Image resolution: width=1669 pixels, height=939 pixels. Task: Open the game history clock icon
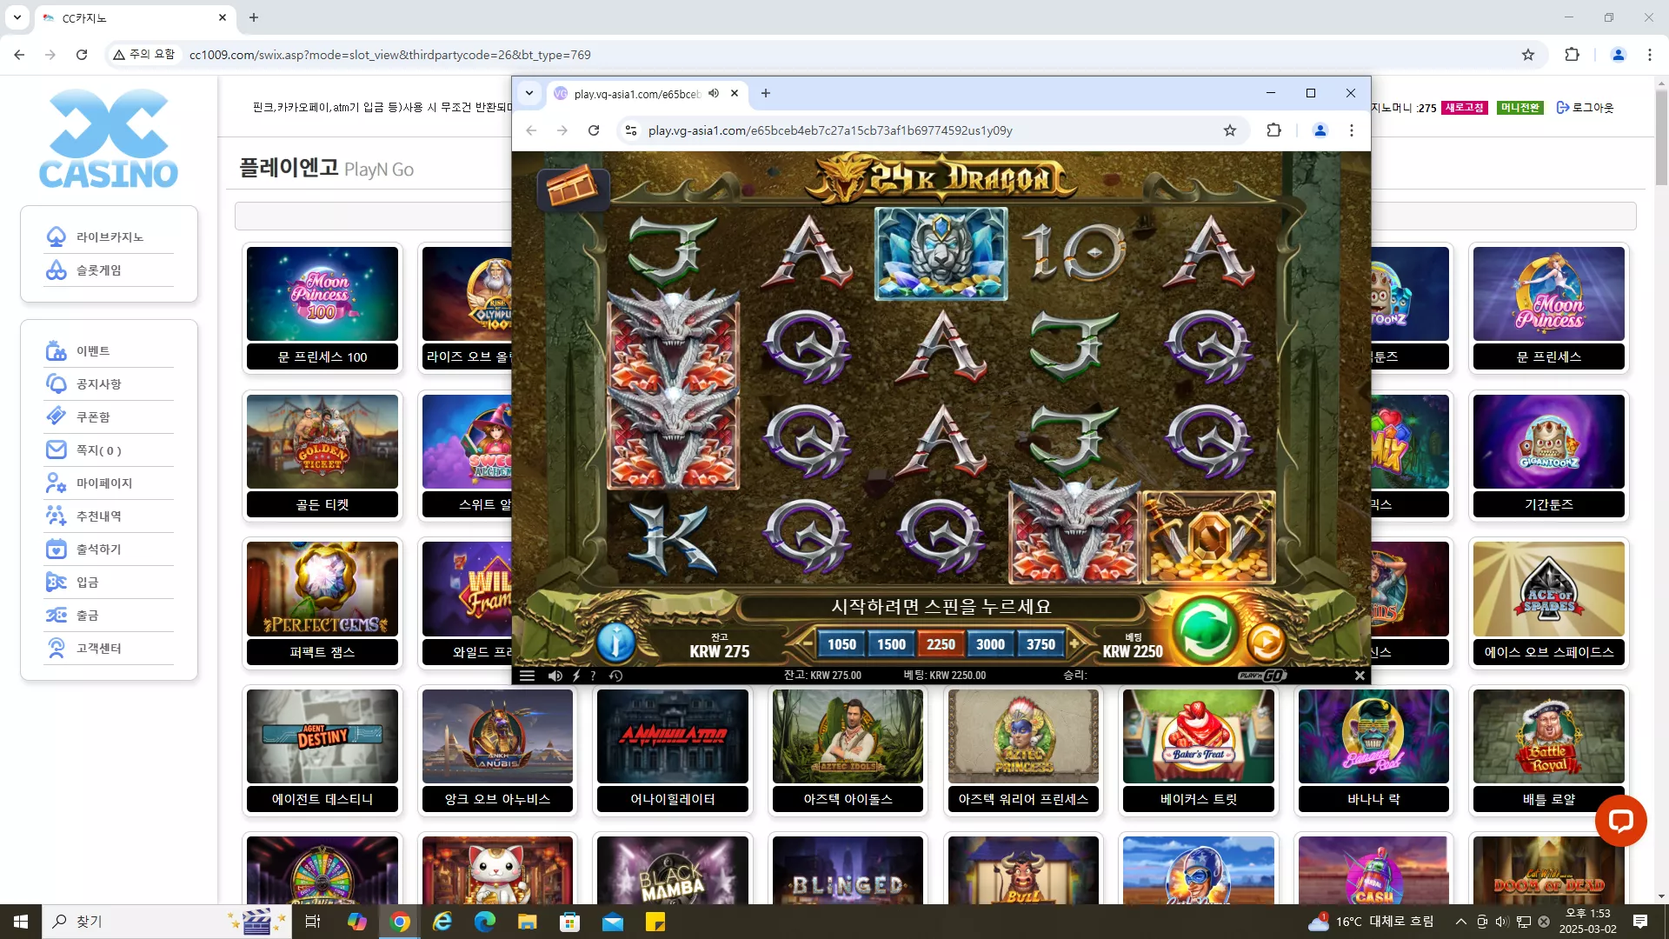(615, 676)
